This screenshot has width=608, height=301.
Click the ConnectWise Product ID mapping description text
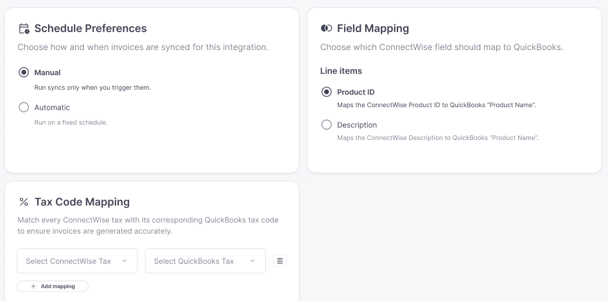point(436,105)
